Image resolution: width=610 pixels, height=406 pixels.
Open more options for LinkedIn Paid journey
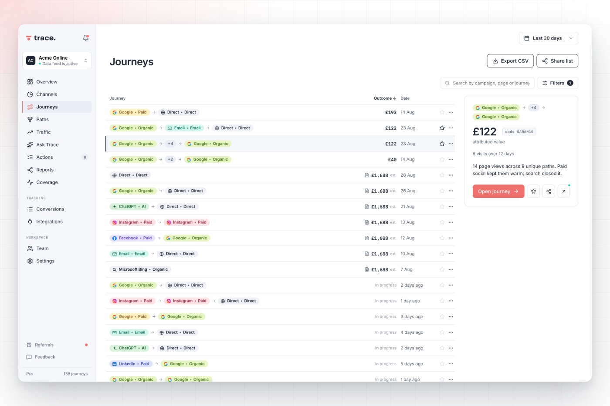point(451,364)
